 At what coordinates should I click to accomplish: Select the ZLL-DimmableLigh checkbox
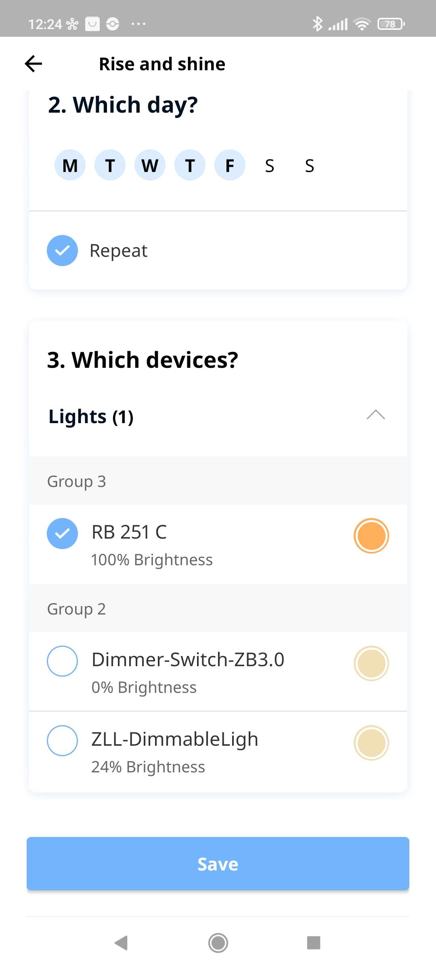(62, 740)
